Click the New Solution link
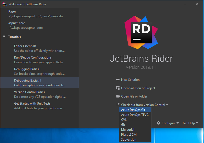This screenshot has width=204, height=143. pyautogui.click(x=130, y=80)
